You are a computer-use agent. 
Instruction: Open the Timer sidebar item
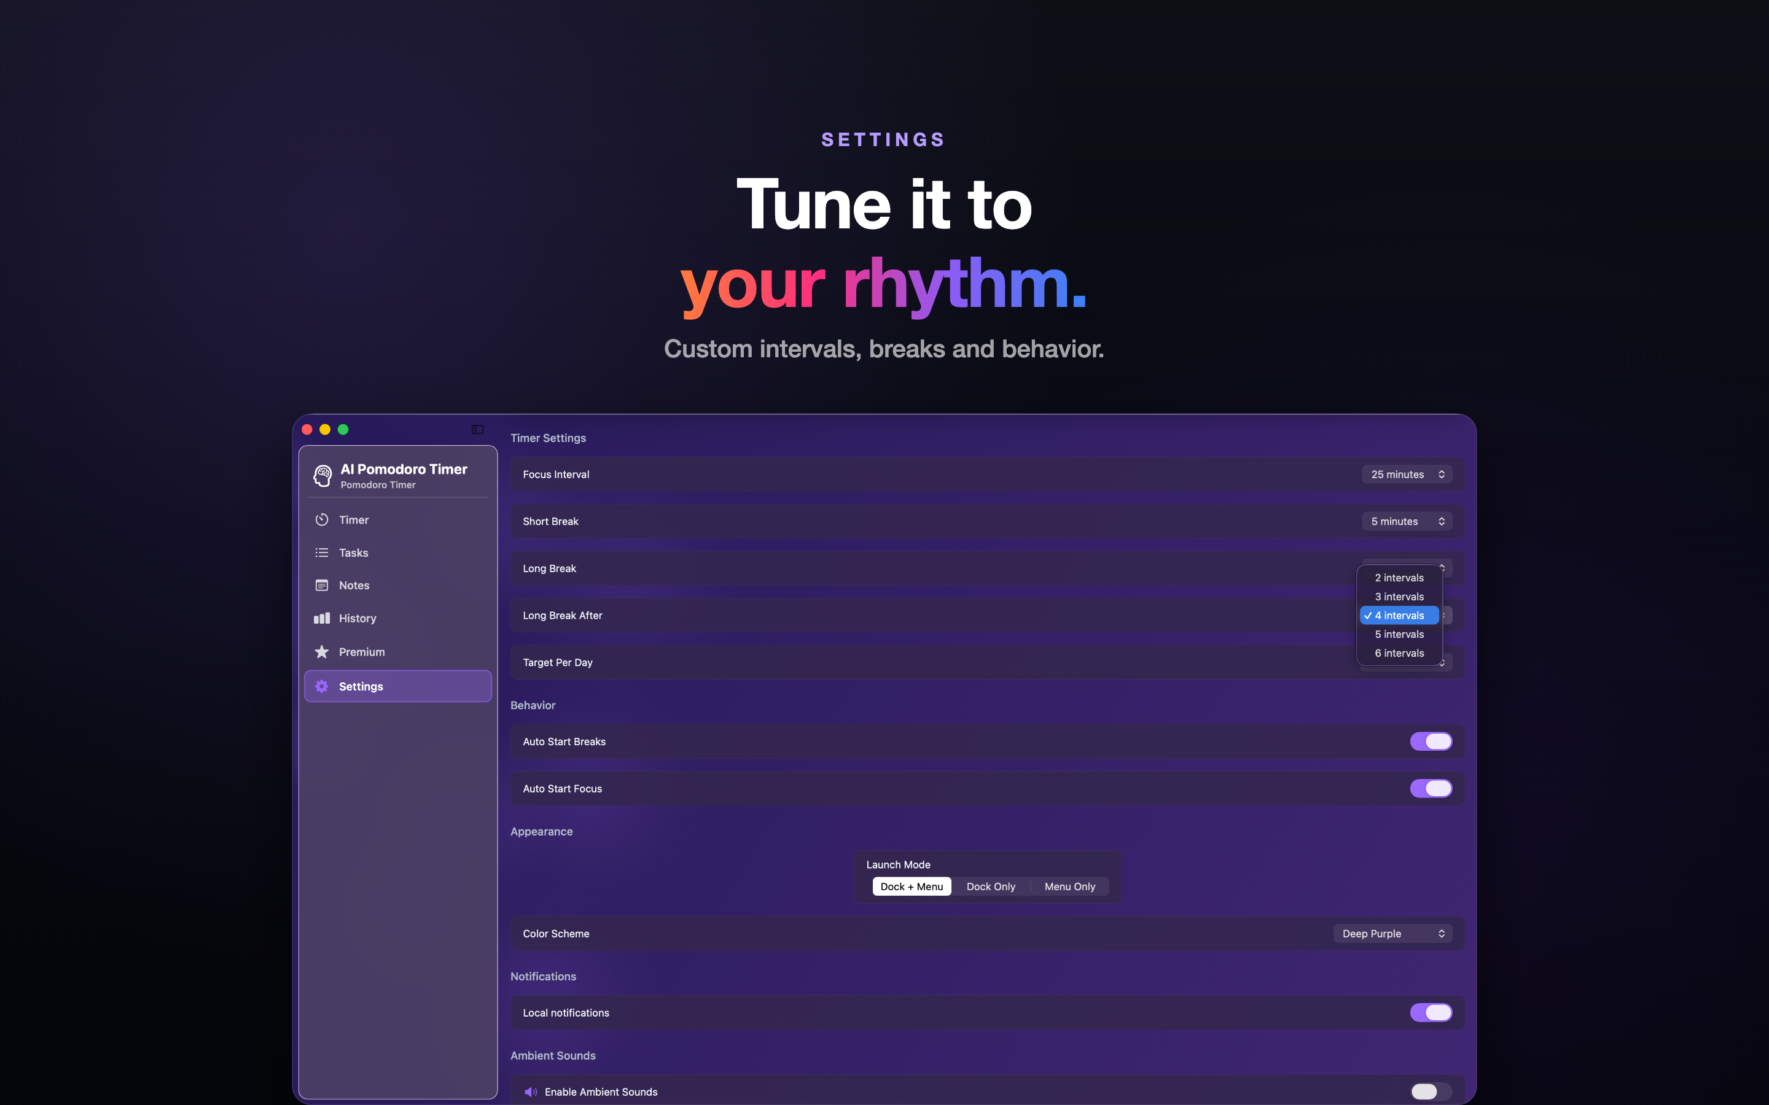pos(397,519)
